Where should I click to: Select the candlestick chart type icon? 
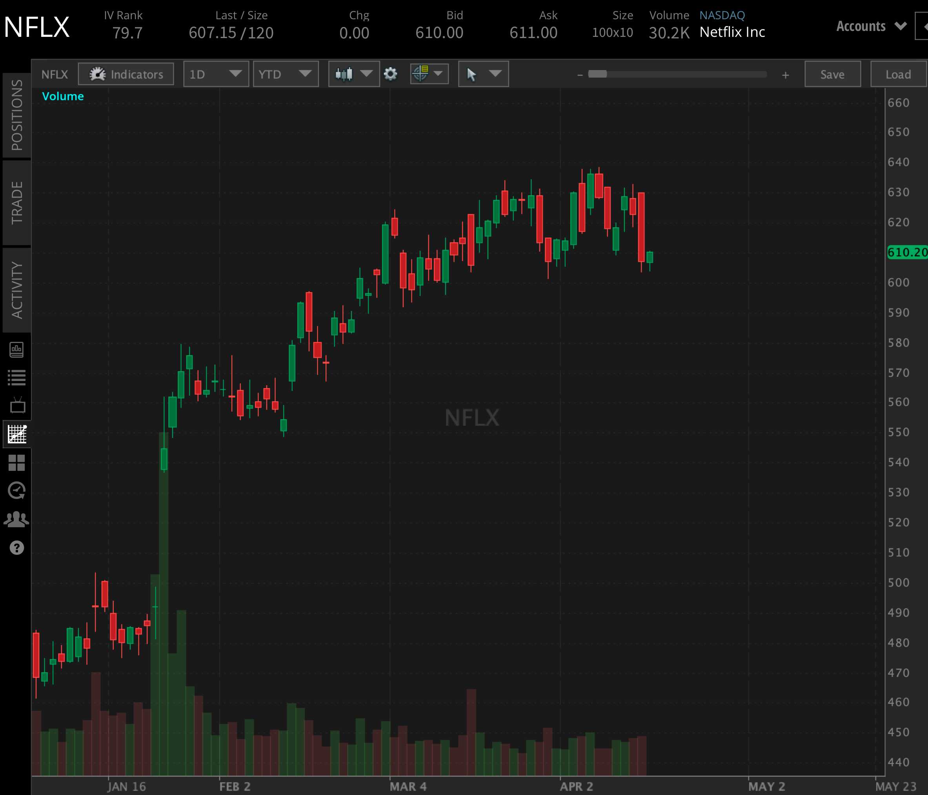click(345, 74)
